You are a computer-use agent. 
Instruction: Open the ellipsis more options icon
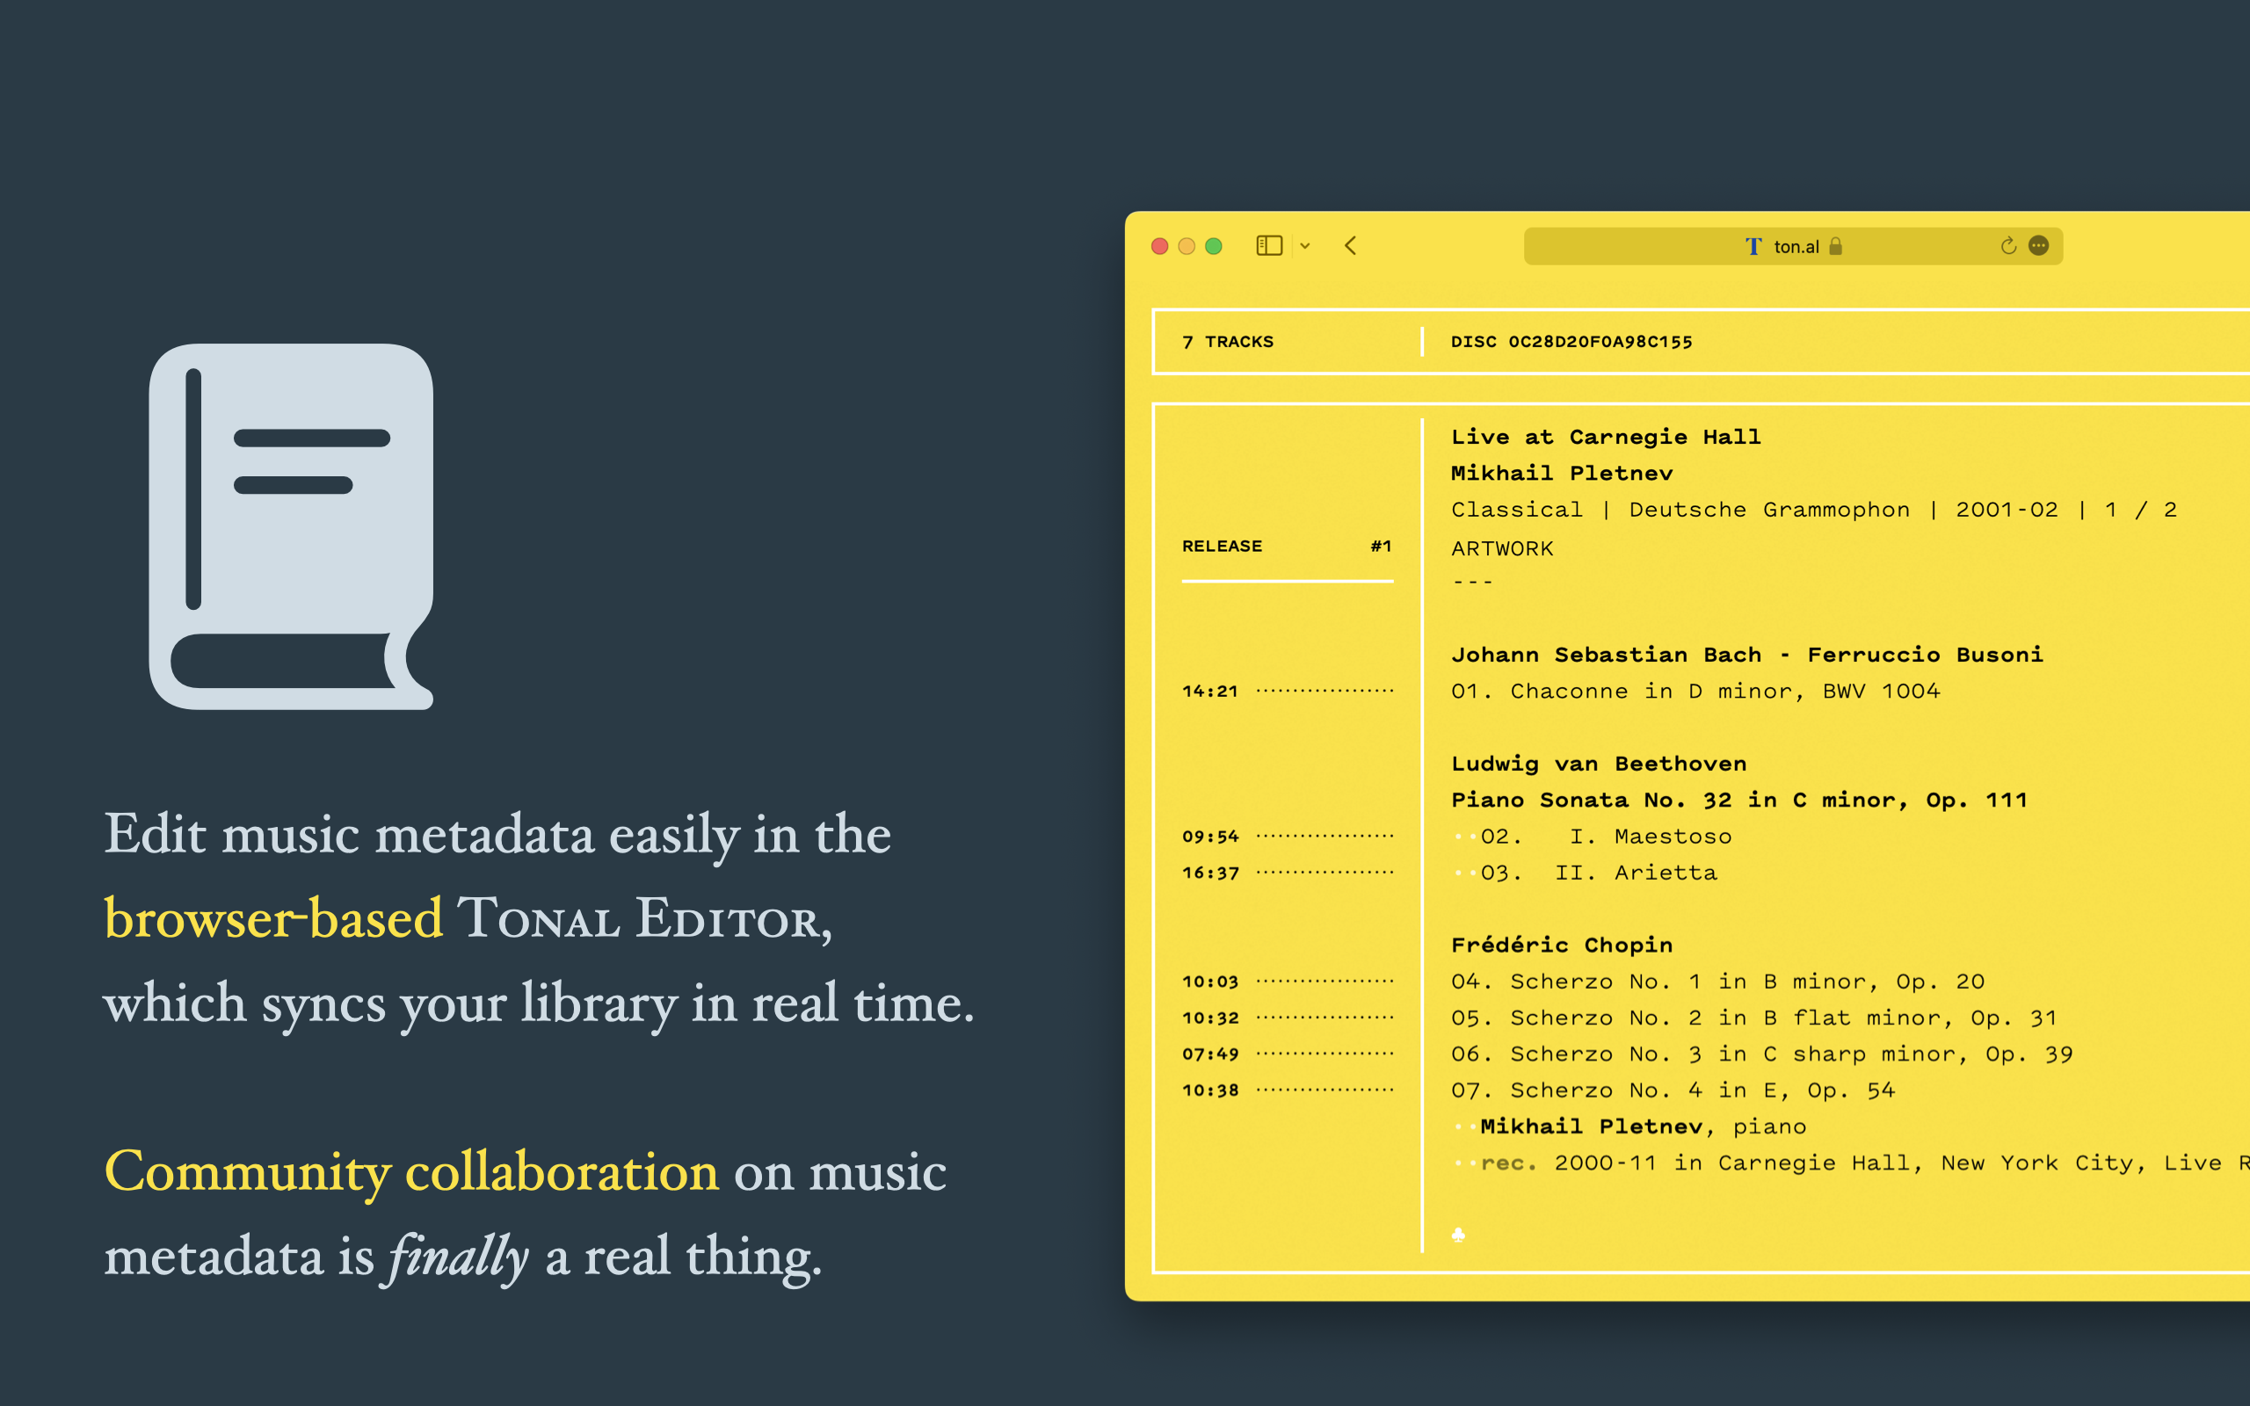coord(2038,245)
